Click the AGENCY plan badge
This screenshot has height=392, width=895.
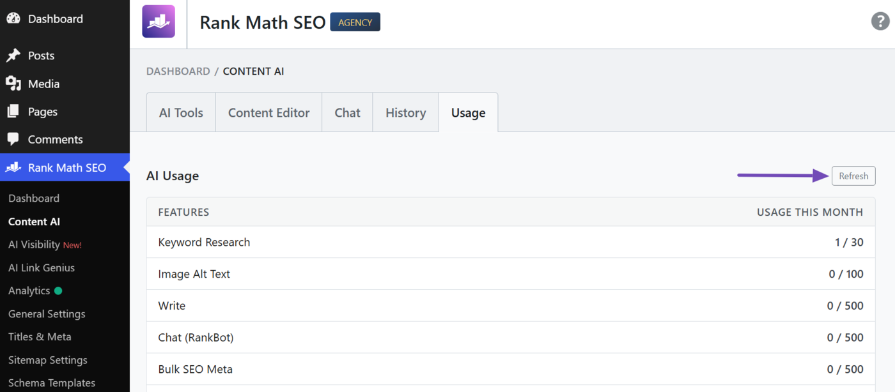click(355, 22)
